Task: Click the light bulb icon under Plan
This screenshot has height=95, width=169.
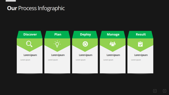Action: tap(57, 44)
